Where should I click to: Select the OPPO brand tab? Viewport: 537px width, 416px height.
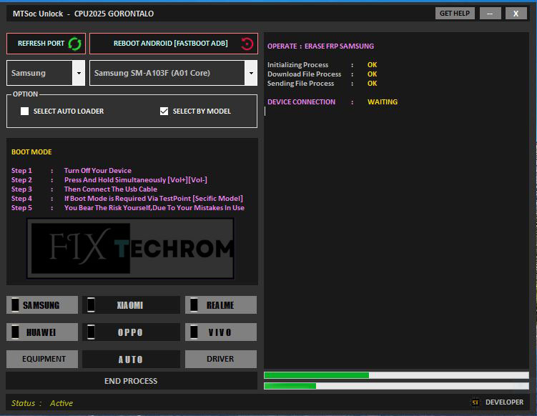(x=131, y=332)
